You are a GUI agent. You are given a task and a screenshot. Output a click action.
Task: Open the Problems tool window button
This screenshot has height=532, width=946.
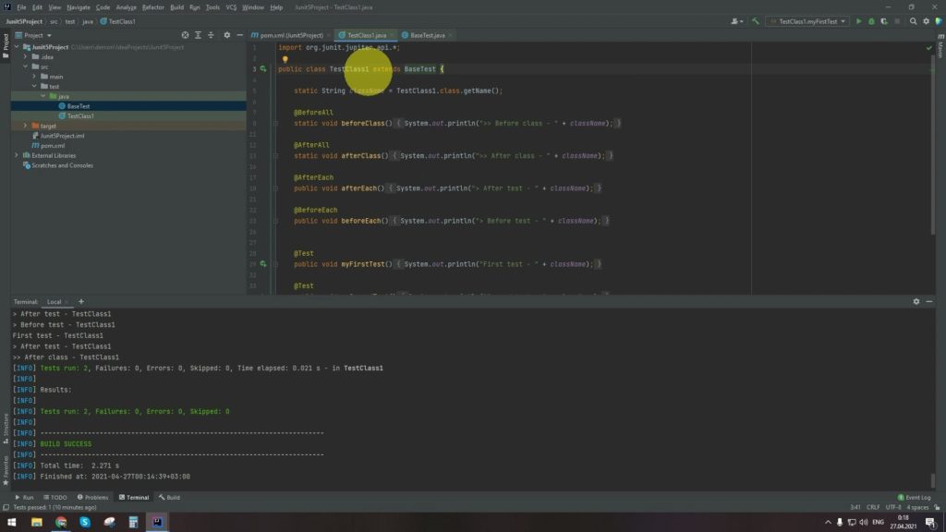tap(93, 498)
